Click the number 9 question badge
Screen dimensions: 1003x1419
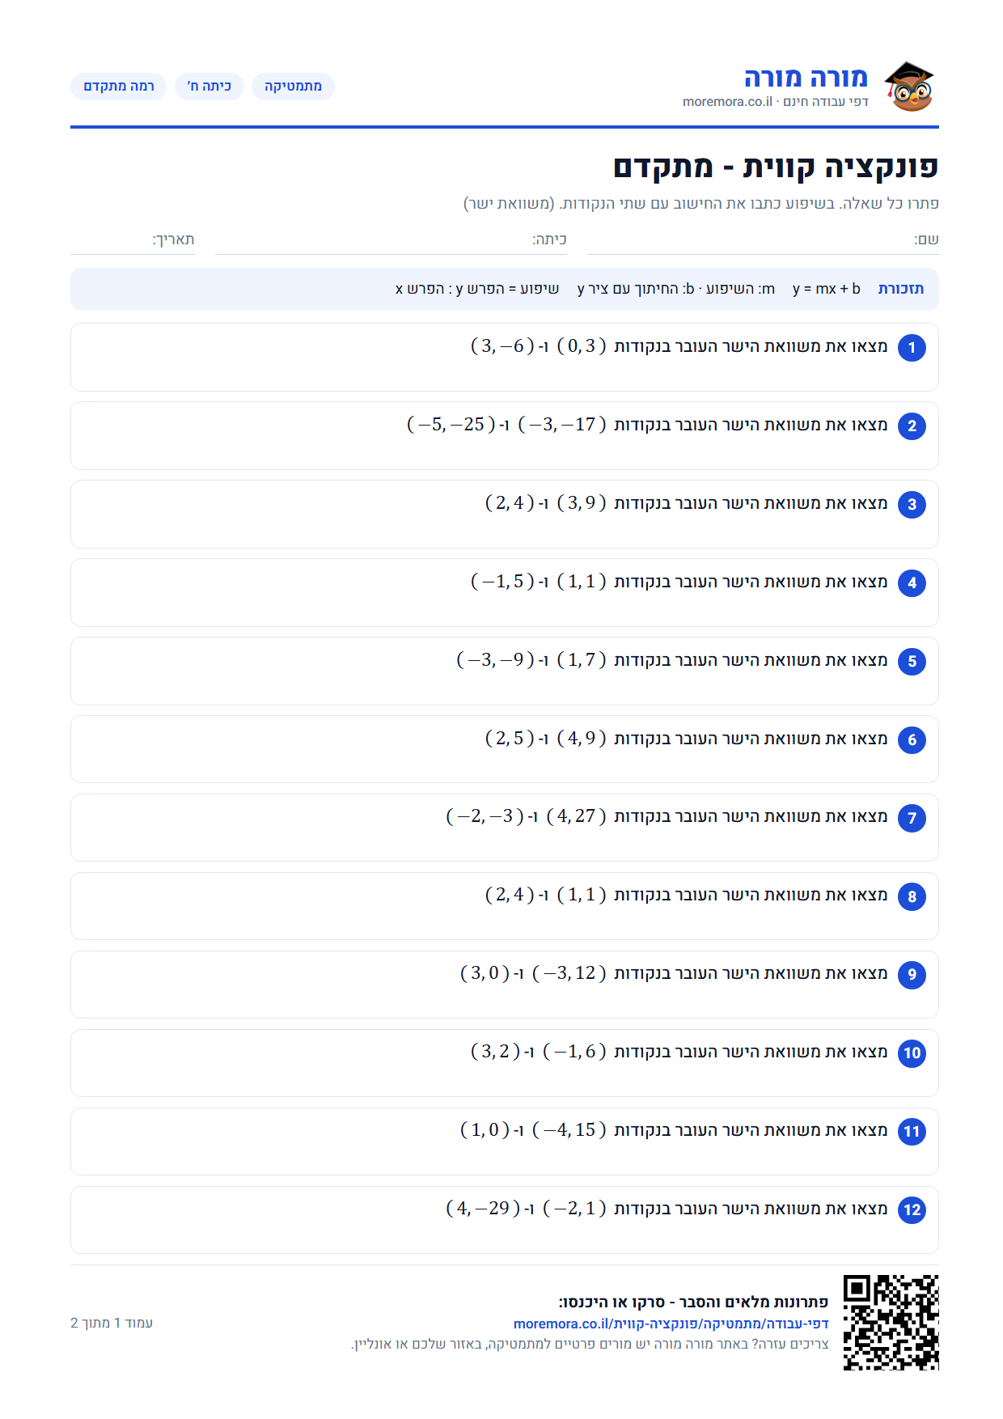[x=912, y=975]
